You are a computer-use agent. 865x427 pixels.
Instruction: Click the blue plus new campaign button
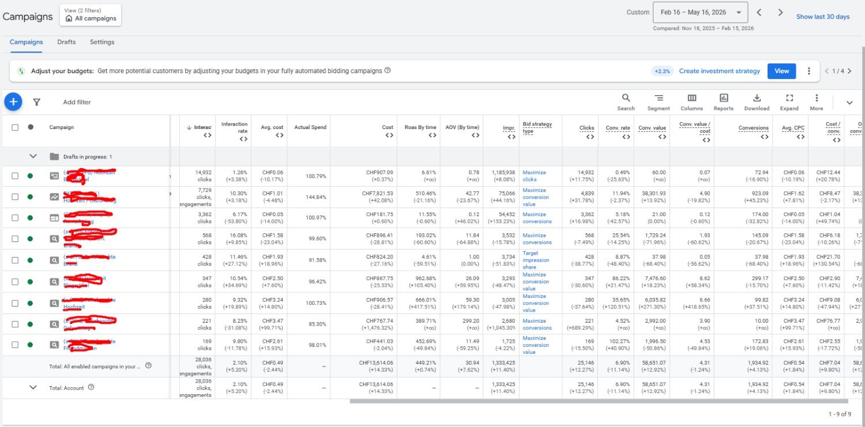tap(13, 102)
